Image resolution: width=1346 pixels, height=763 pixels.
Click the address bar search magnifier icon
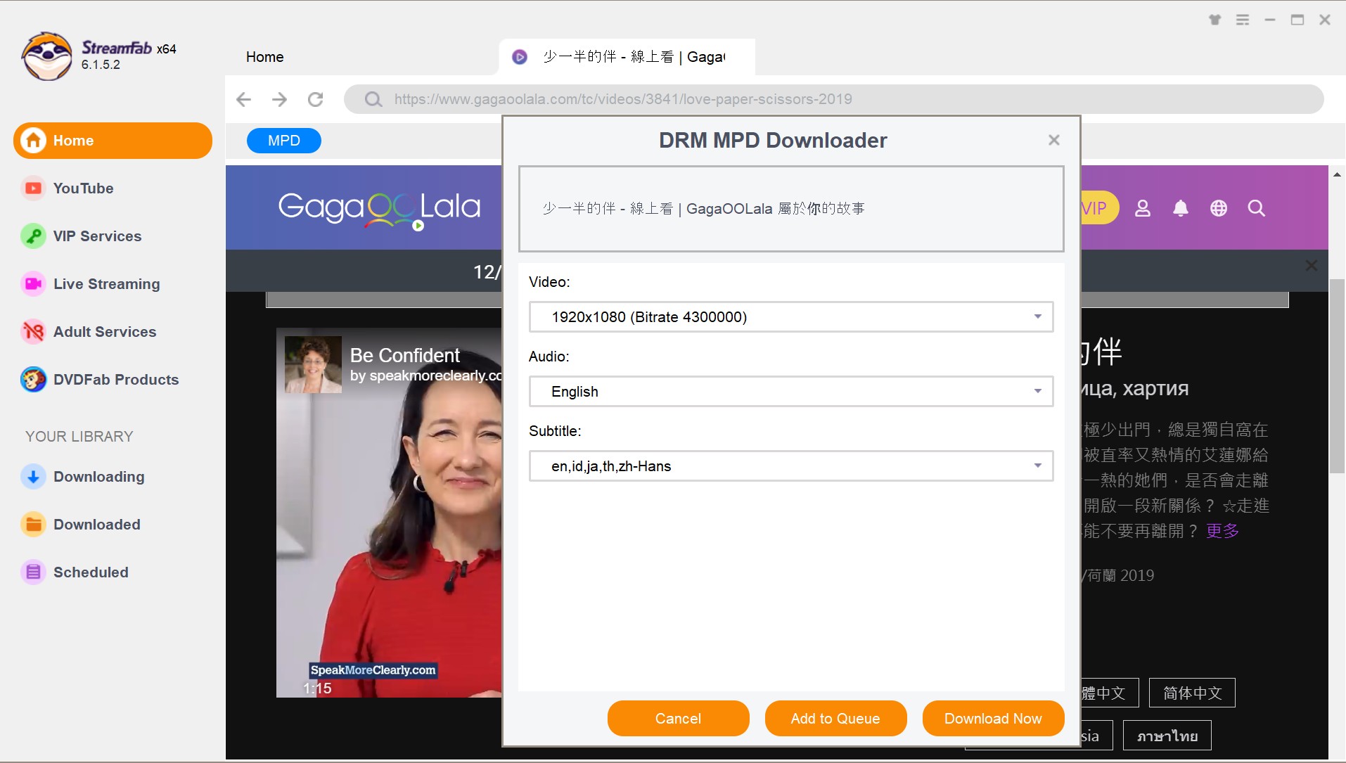coord(373,99)
